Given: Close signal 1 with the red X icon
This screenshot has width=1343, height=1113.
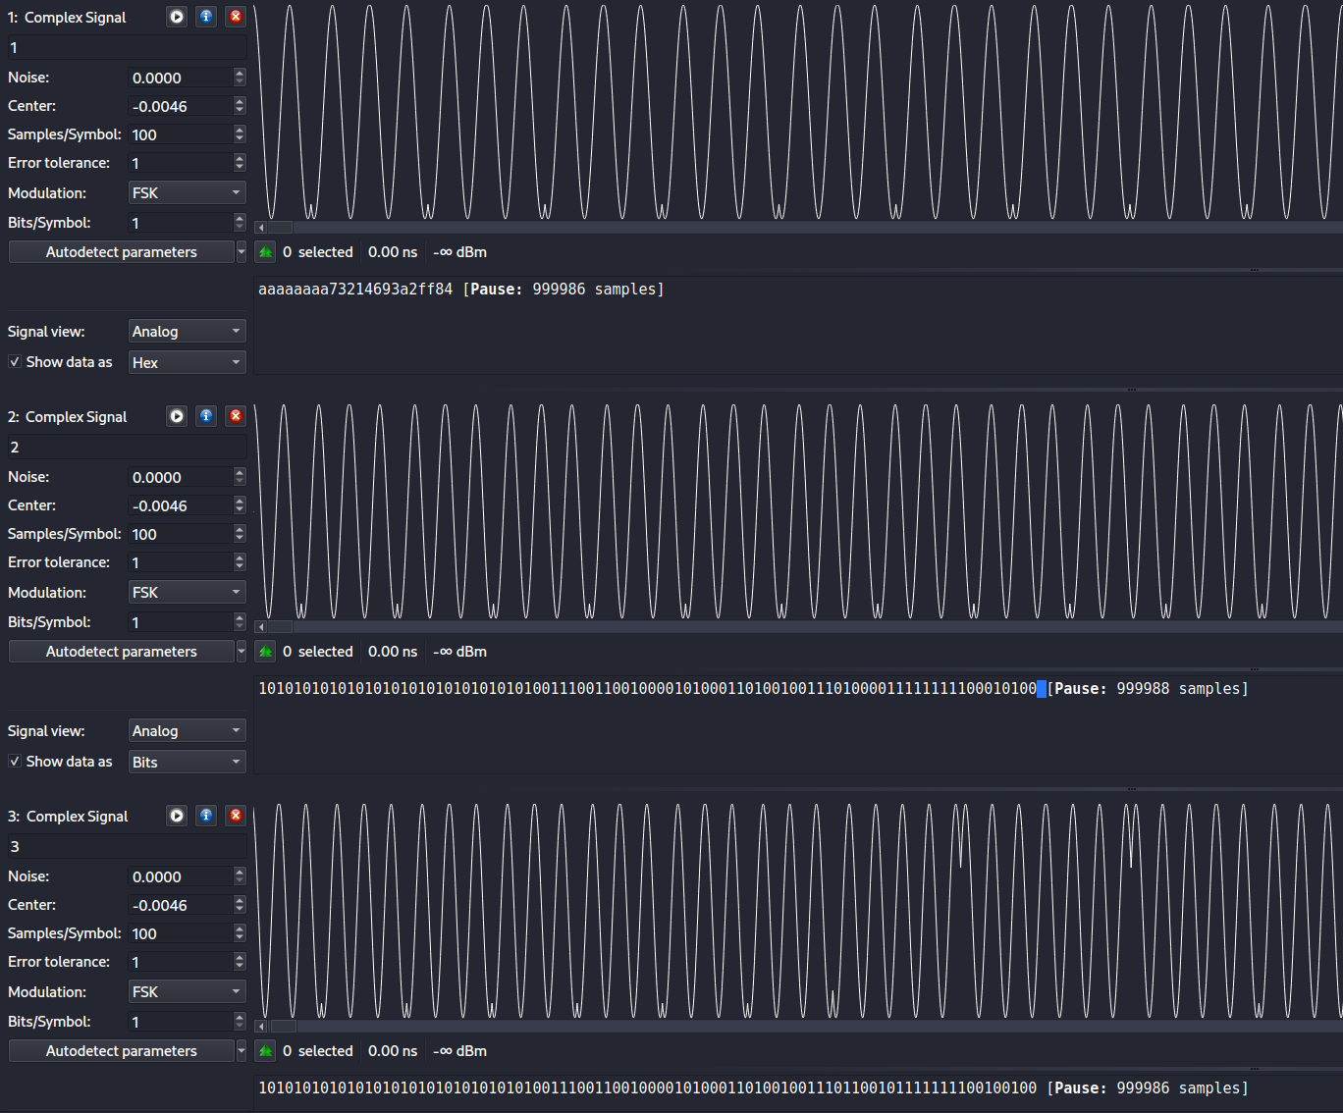Looking at the screenshot, I should [x=236, y=17].
